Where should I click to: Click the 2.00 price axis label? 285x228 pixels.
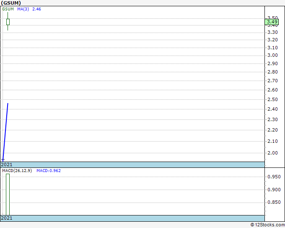273,153
